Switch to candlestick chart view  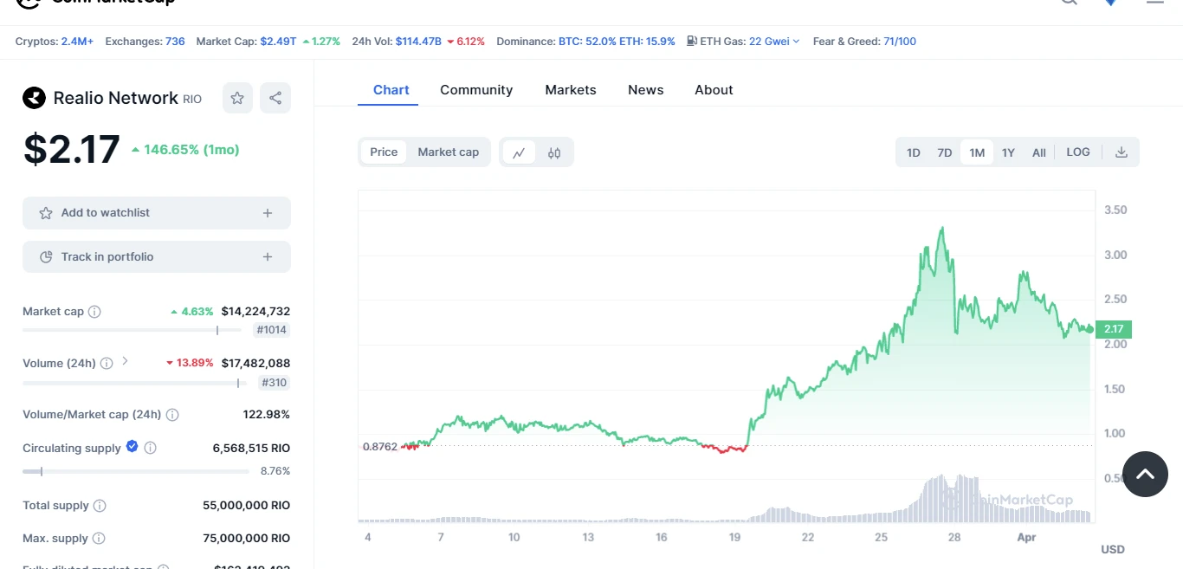[554, 152]
